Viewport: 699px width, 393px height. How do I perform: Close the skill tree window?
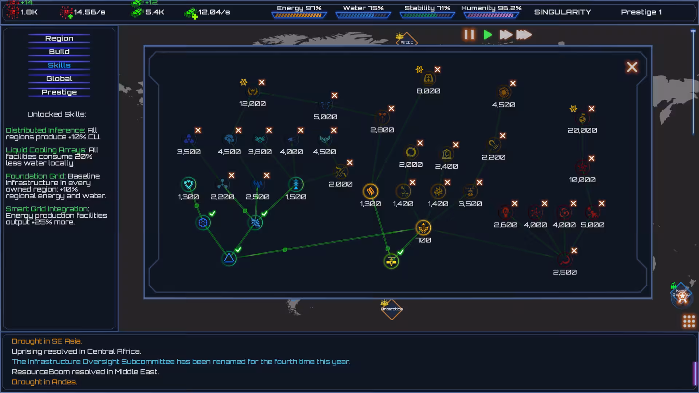pyautogui.click(x=632, y=67)
